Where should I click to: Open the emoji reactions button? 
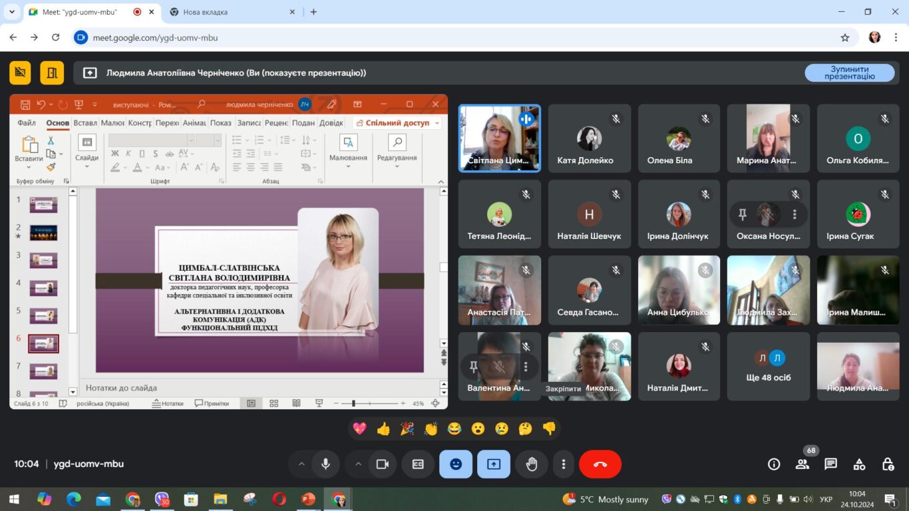click(x=456, y=464)
